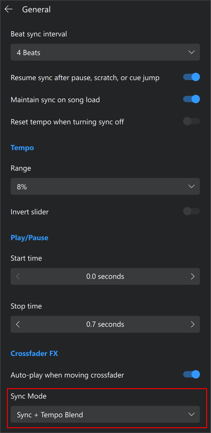Turn on Invert slider toggle
The width and height of the screenshot is (211, 433).
(x=191, y=211)
